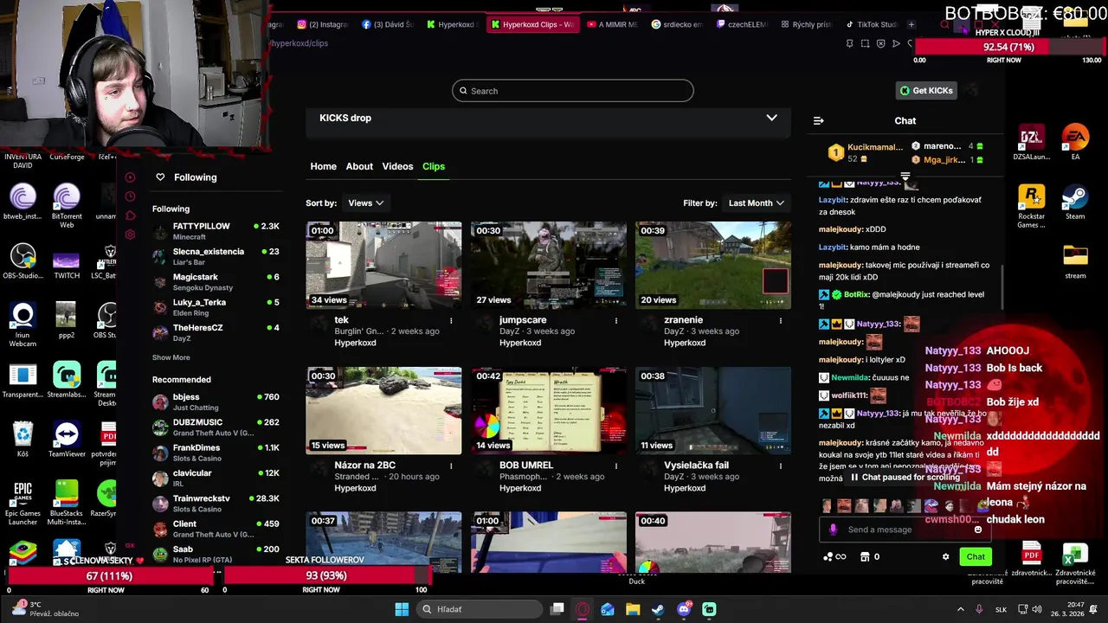
Task: Click in the Kick Search field
Action: [573, 91]
